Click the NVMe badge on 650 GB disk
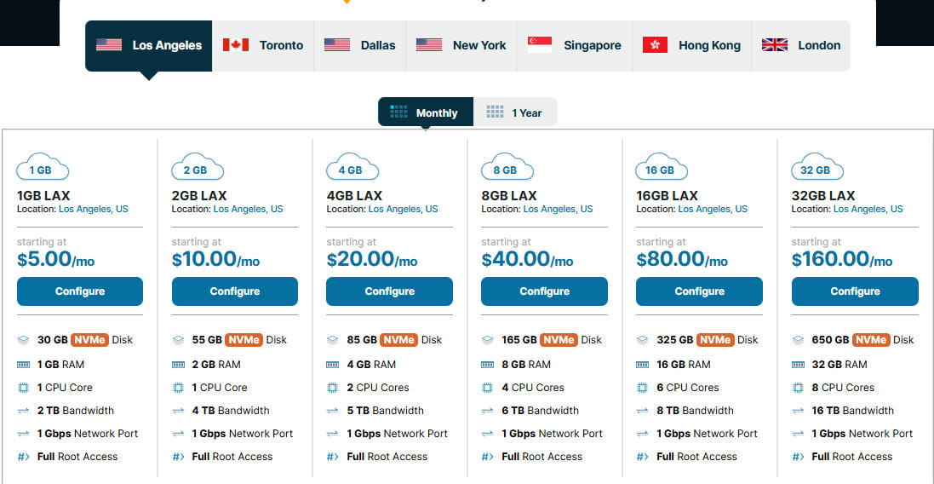 [x=871, y=340]
